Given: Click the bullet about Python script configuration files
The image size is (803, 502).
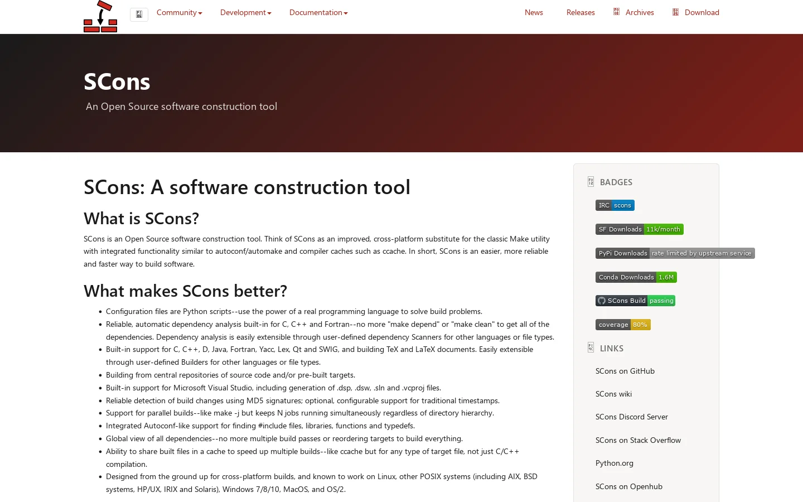Looking at the screenshot, I should click(294, 311).
